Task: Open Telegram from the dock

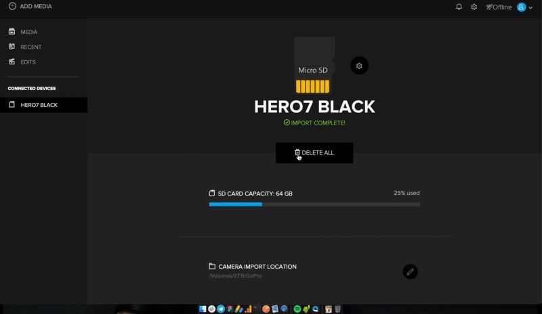Action: click(x=221, y=309)
